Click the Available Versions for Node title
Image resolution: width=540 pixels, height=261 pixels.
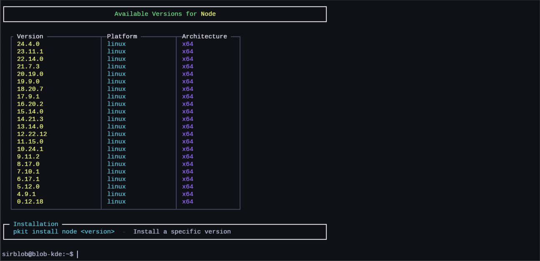[x=165, y=14]
